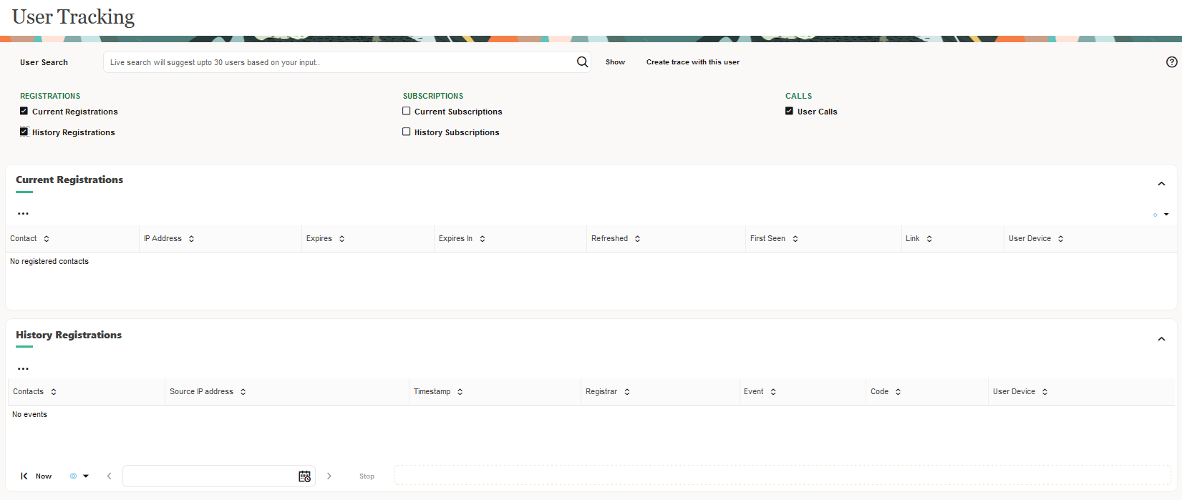Screen dimensions: 1182x500
Task: Open History Registrations three-dots menu
Action: pyautogui.click(x=24, y=368)
